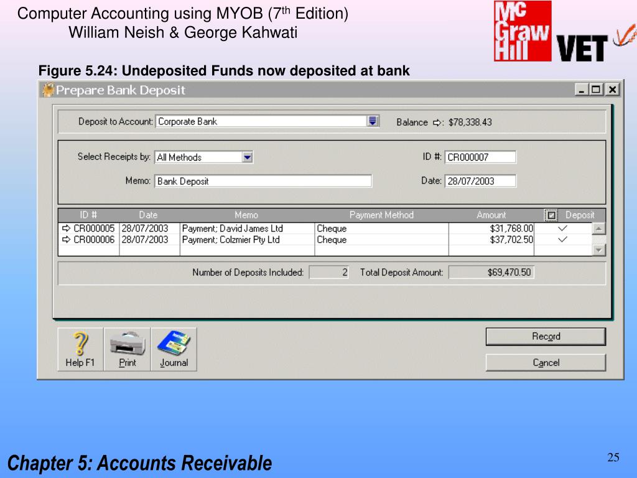Click the Corporate Bank account field

pyautogui.click(x=262, y=121)
